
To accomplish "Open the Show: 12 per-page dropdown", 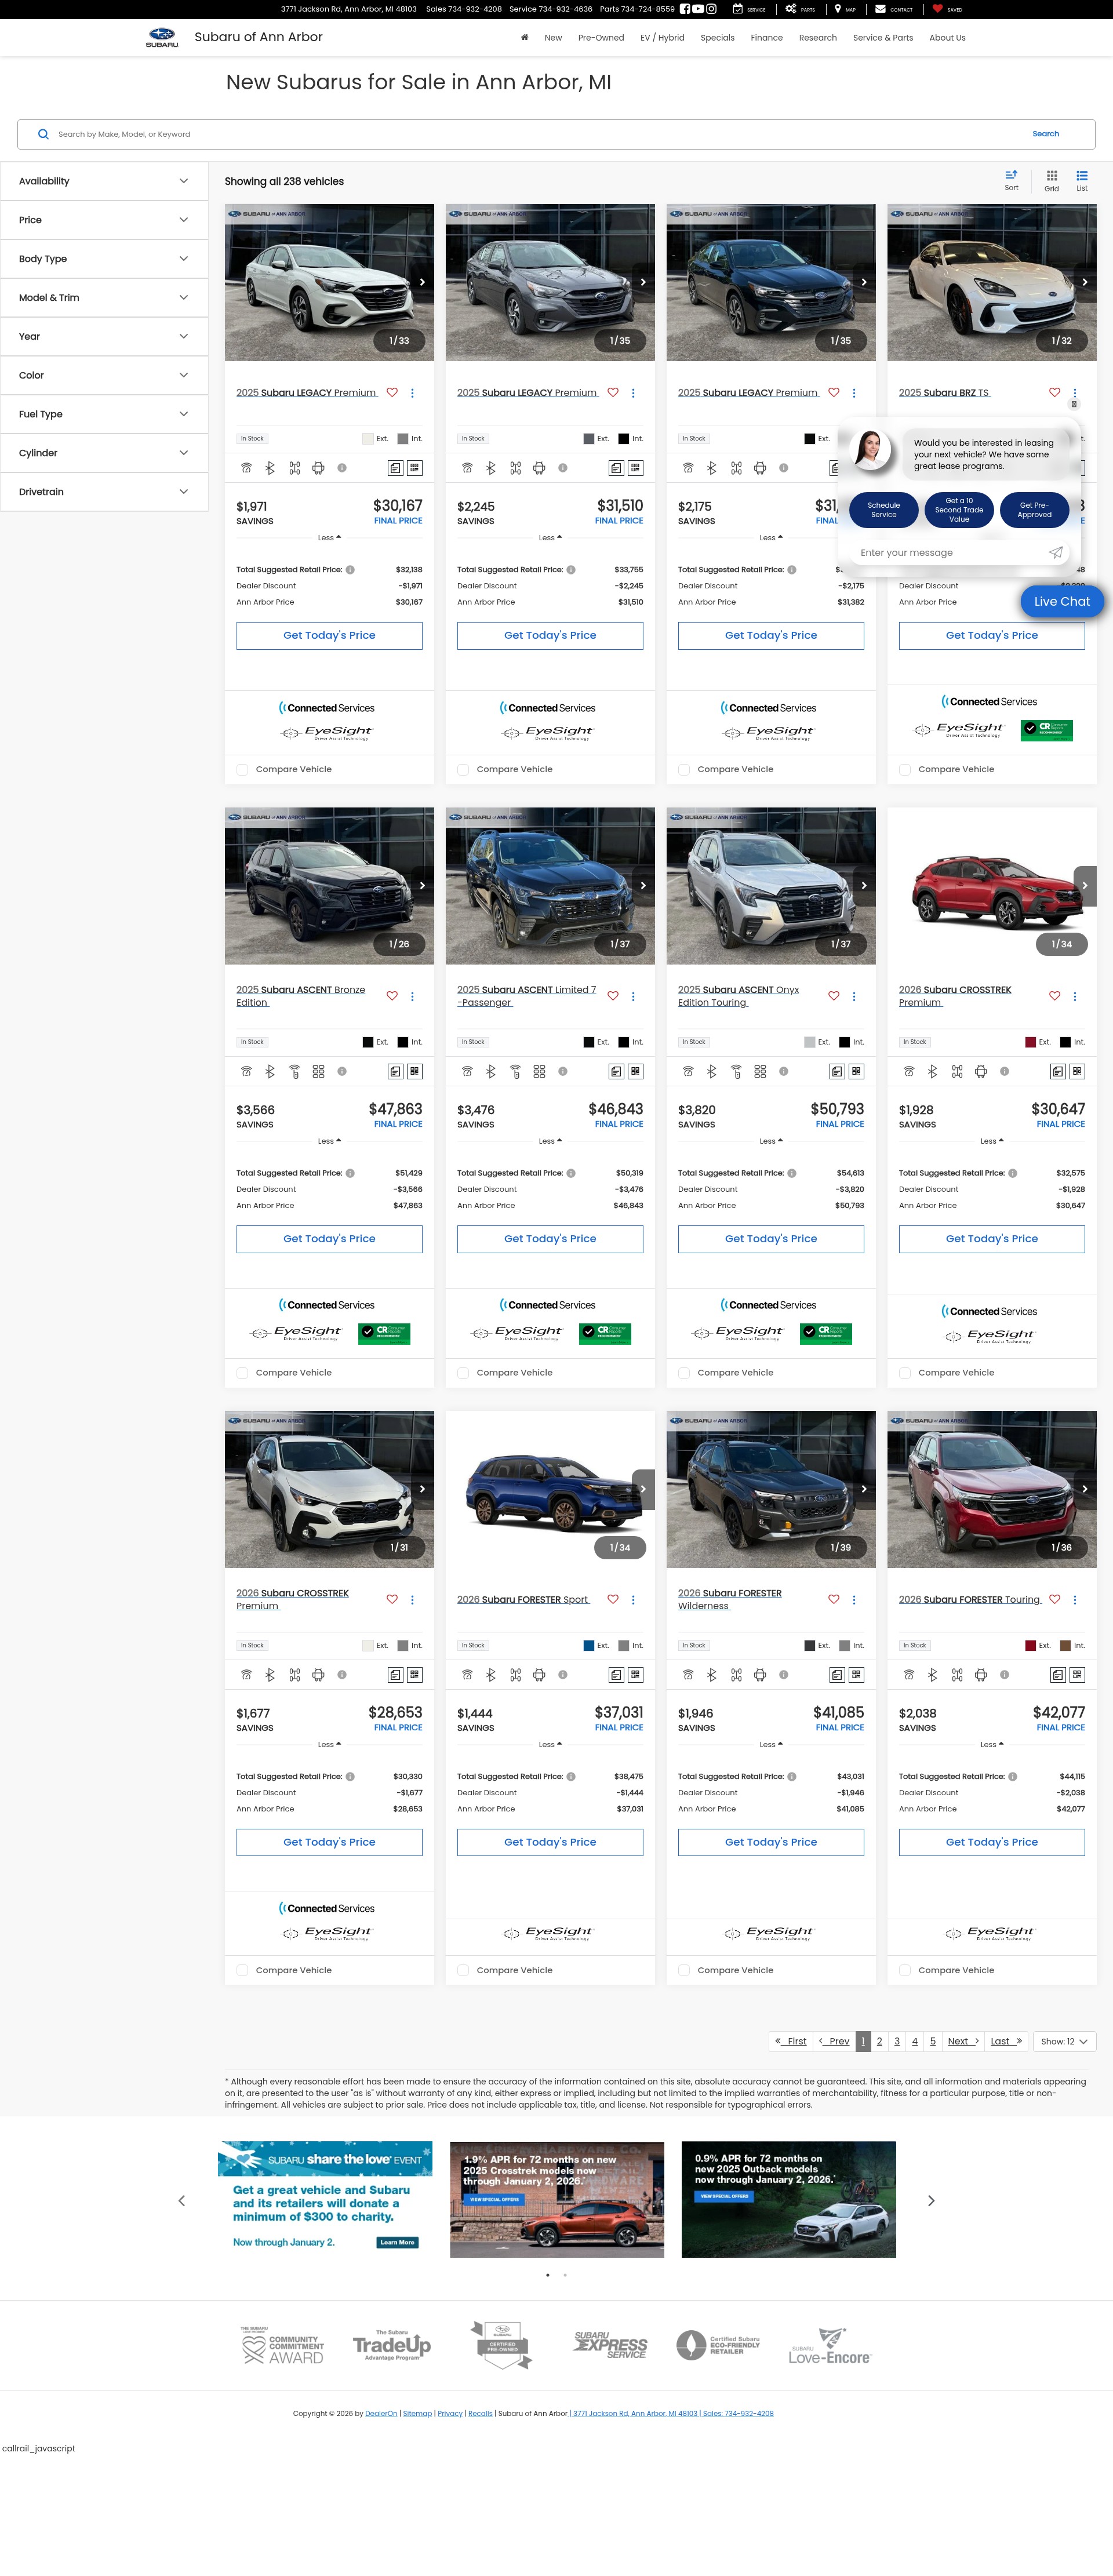I will click(1064, 2041).
